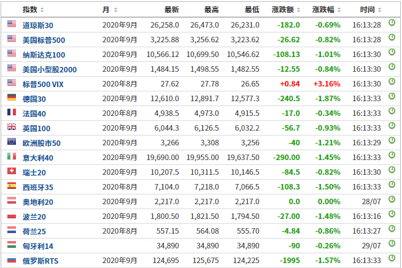Click the Spanish flag beside 西班牙35

[12, 185]
